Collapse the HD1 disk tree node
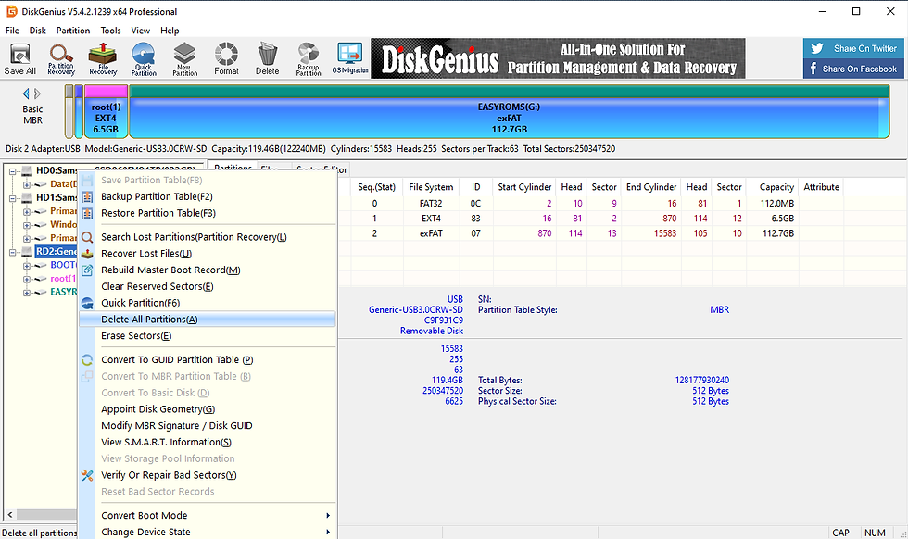The image size is (908, 539). tap(13, 198)
